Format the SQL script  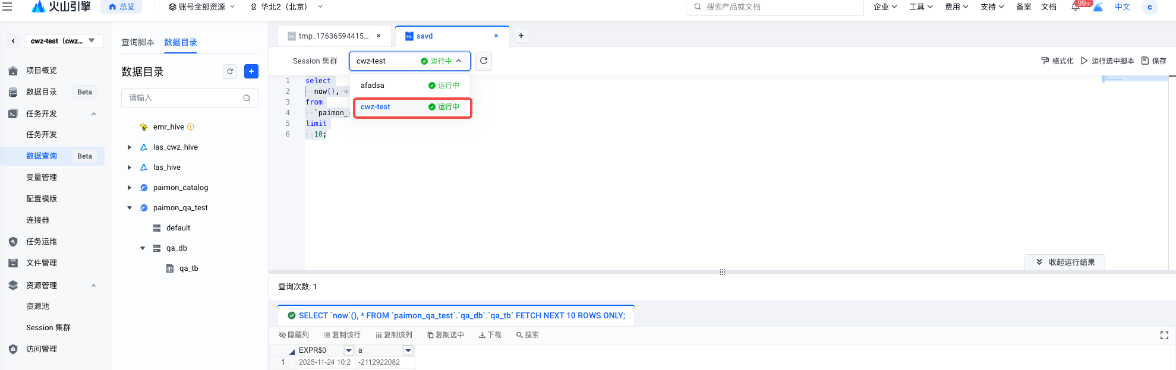point(1057,61)
